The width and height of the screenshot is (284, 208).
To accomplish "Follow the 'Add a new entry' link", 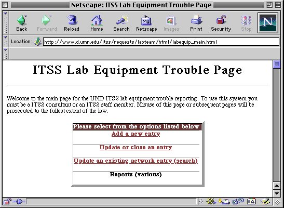I will 136,134.
